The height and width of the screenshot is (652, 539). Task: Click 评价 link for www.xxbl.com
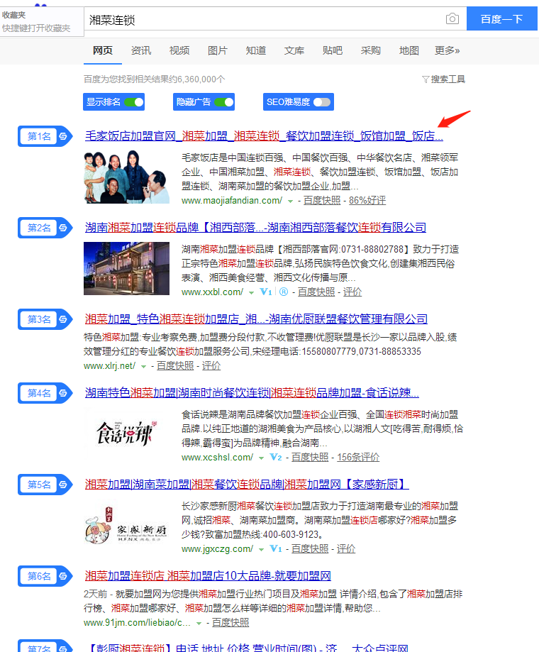point(352,292)
